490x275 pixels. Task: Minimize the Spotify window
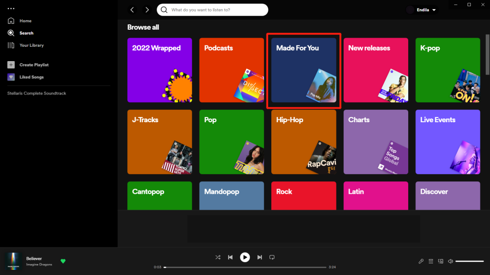pyautogui.click(x=456, y=5)
